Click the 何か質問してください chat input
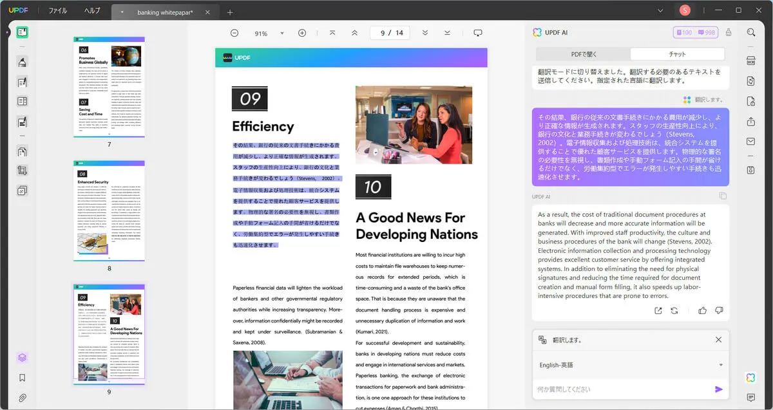773x410 pixels. coord(624,389)
